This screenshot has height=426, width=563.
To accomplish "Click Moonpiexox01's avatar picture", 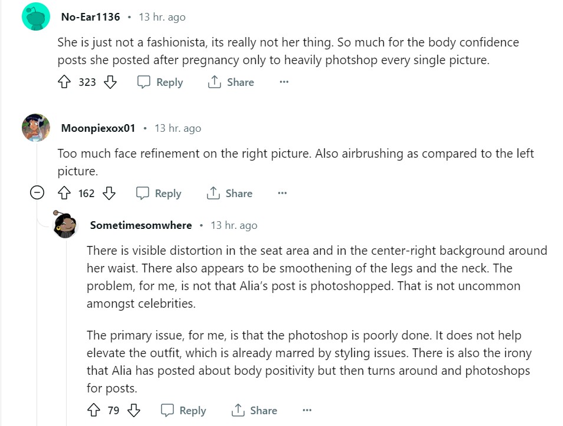I will (36, 128).
